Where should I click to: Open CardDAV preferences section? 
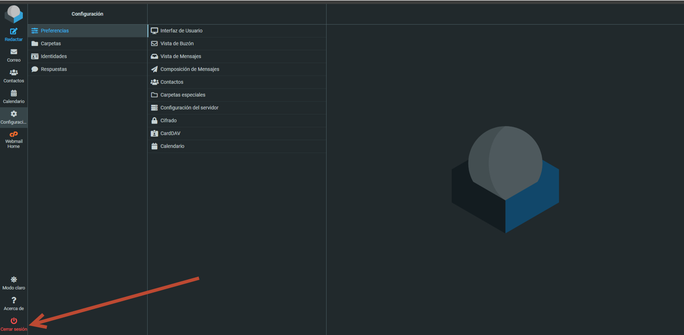click(170, 133)
